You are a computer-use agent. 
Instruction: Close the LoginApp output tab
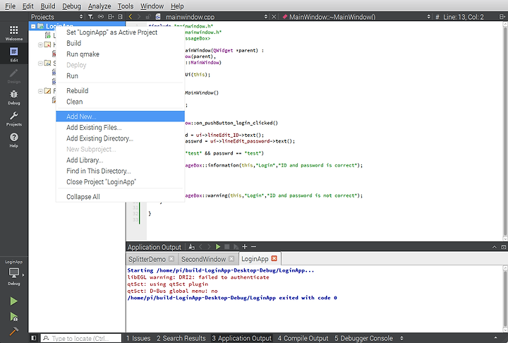[274, 258]
